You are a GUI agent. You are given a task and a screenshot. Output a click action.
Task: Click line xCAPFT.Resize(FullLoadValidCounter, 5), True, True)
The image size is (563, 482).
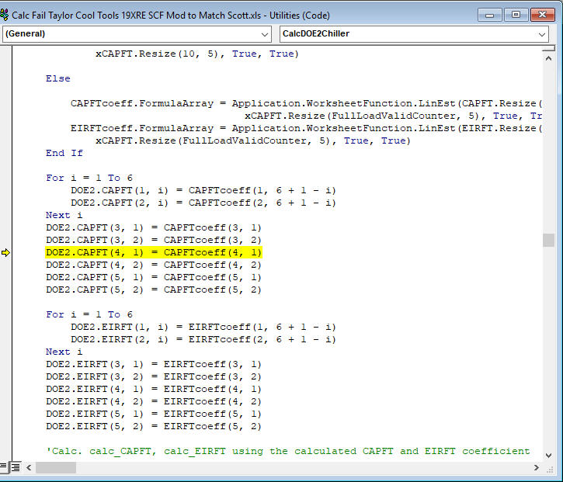(x=253, y=140)
